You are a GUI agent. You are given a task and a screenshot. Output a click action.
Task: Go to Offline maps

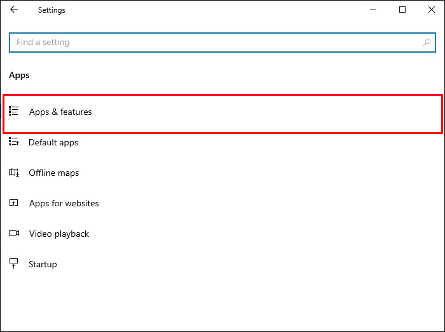pos(54,173)
